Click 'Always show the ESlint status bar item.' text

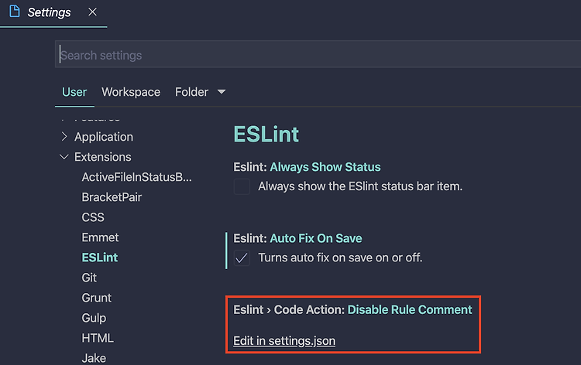(x=360, y=186)
